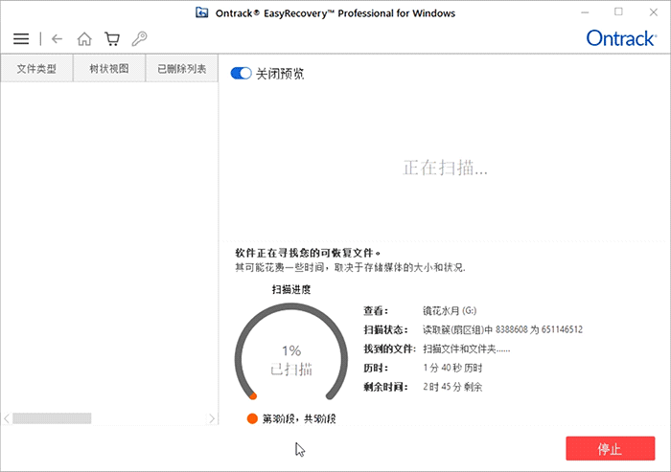The image size is (671, 472).
Task: Click the Ontrack logo
Action: pyautogui.click(x=621, y=38)
